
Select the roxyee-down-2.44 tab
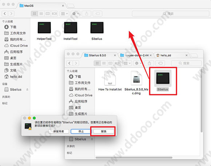tap(136, 55)
